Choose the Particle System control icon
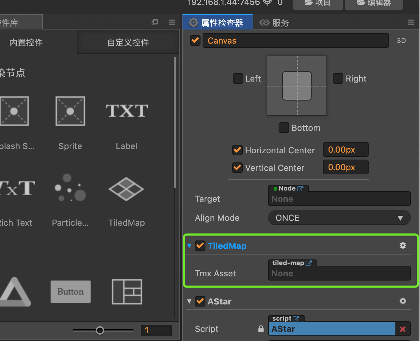The height and width of the screenshot is (341, 420). [x=70, y=188]
